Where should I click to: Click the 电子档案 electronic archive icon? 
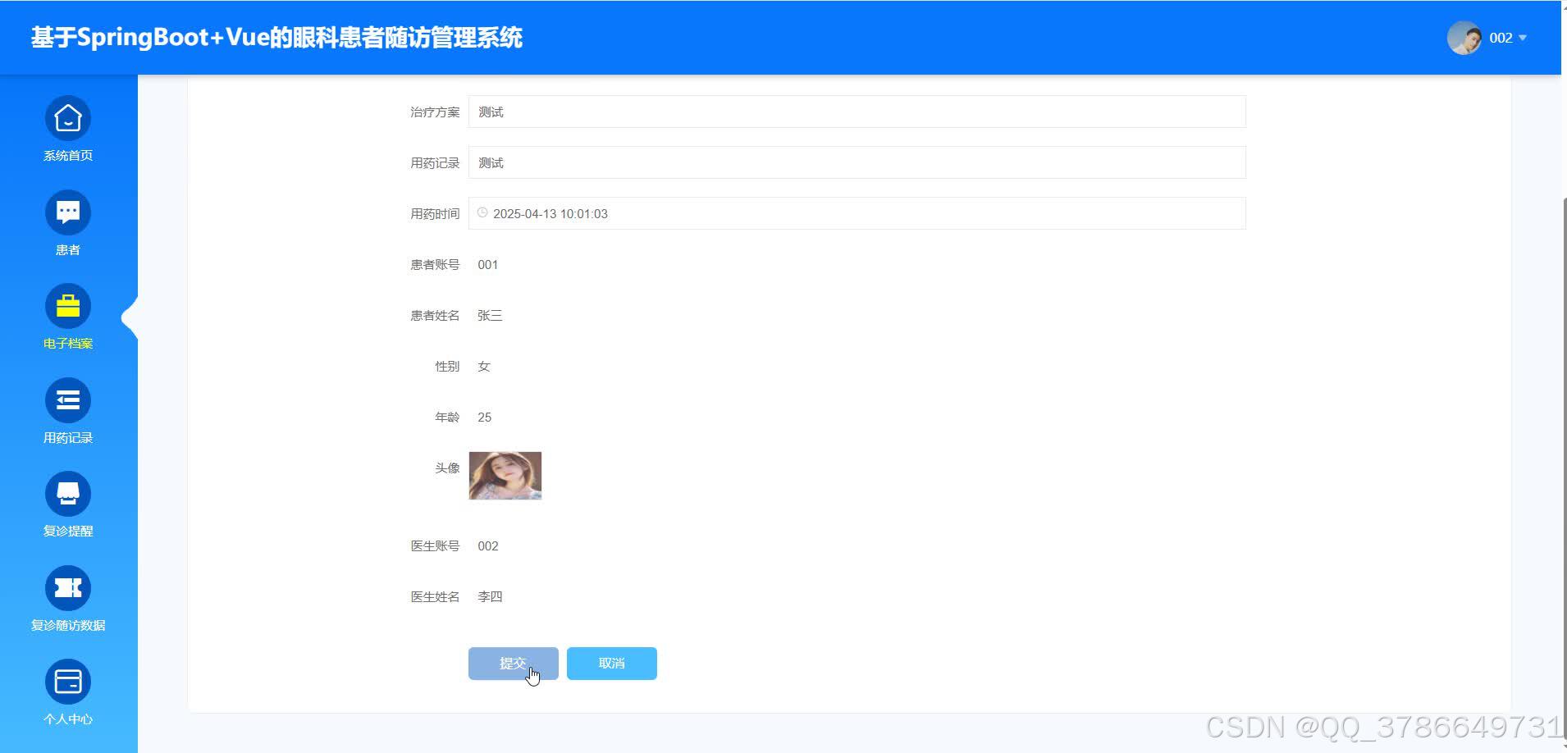[68, 305]
